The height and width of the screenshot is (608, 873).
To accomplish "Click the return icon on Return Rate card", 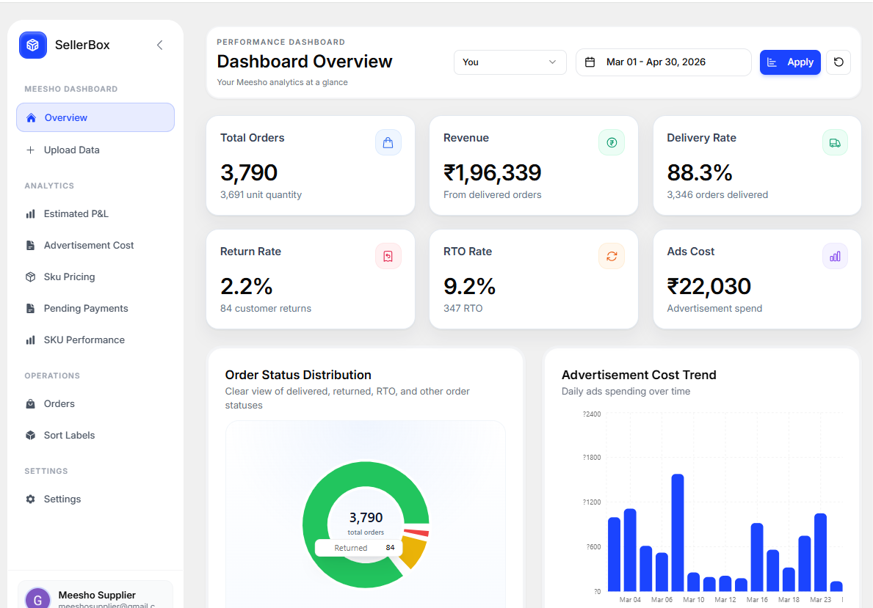I will [x=388, y=257].
